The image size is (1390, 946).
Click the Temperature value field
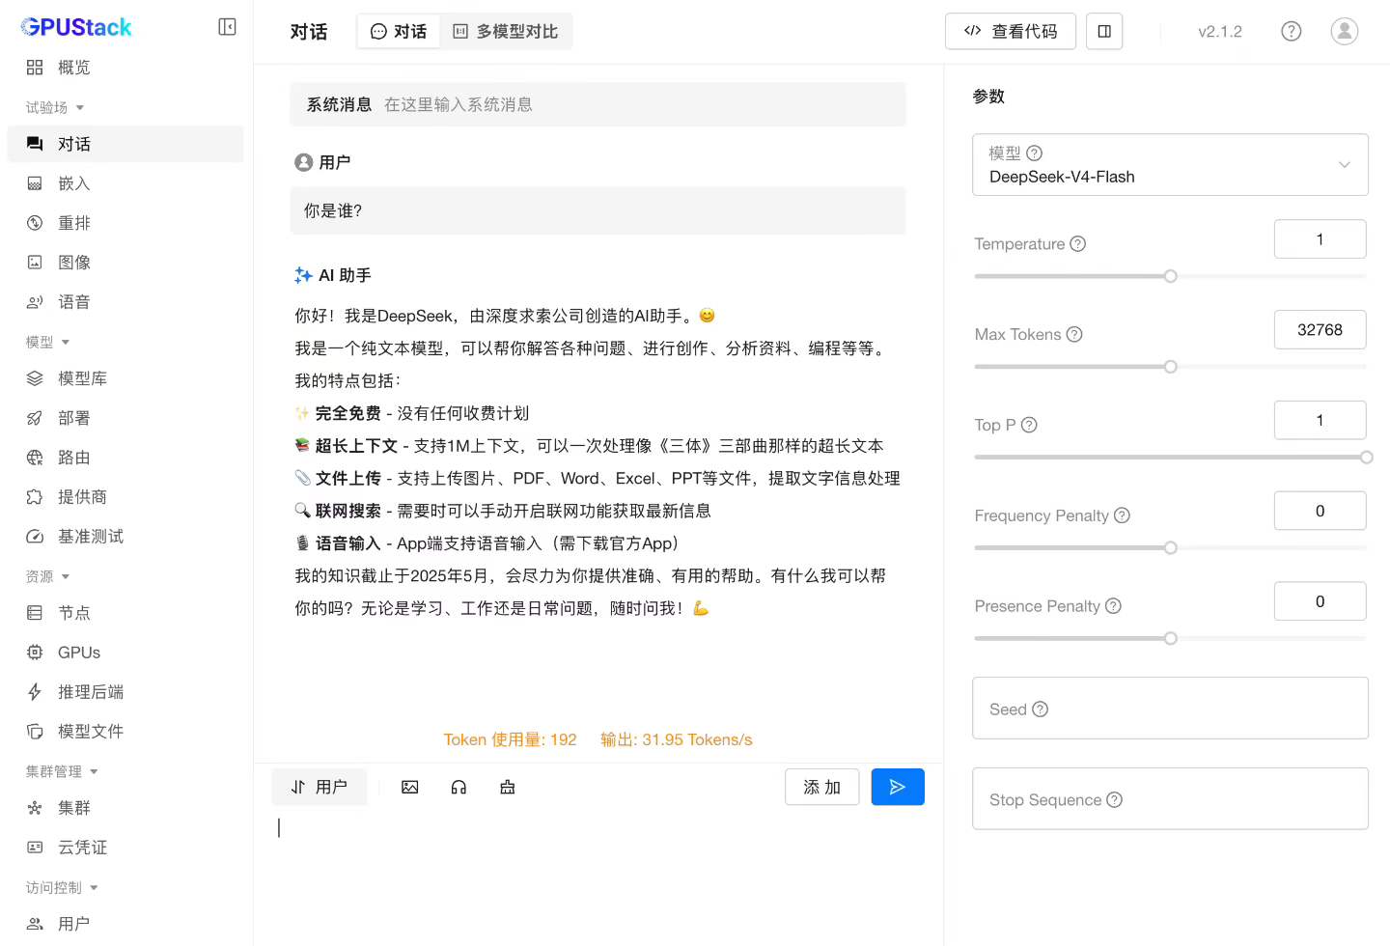(x=1320, y=239)
